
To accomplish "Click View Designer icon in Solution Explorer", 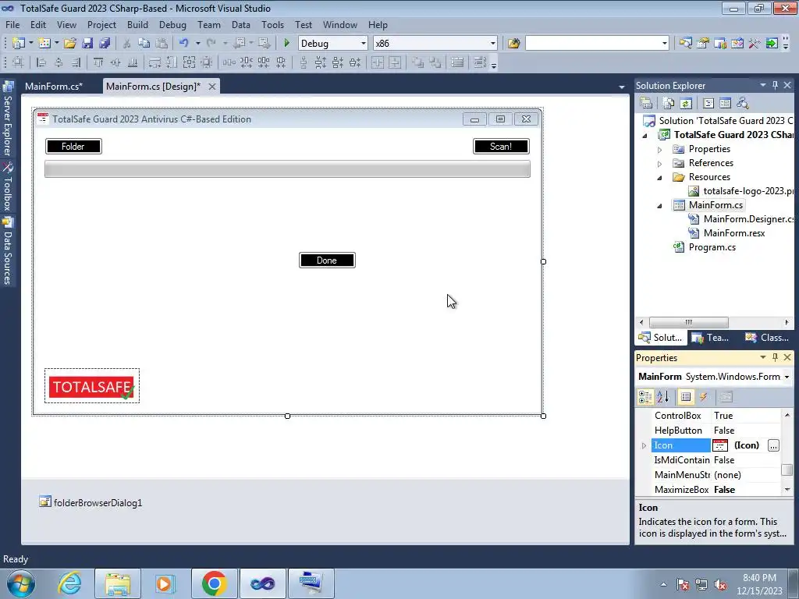I will point(725,104).
